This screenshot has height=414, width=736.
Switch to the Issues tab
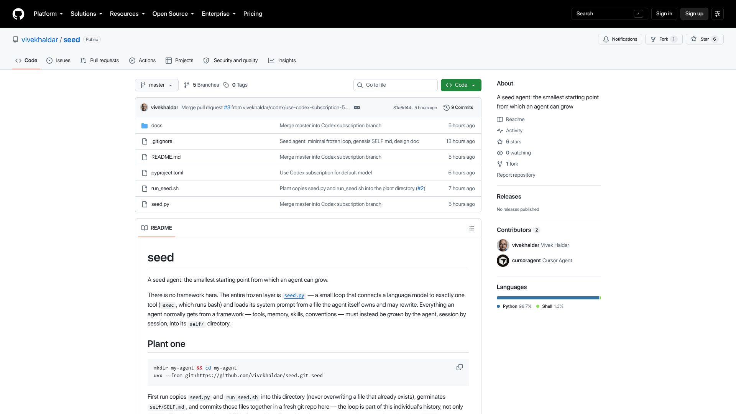click(58, 61)
